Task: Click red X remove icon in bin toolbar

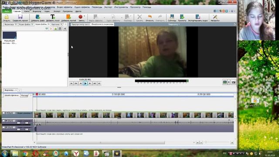Action: [51, 28]
